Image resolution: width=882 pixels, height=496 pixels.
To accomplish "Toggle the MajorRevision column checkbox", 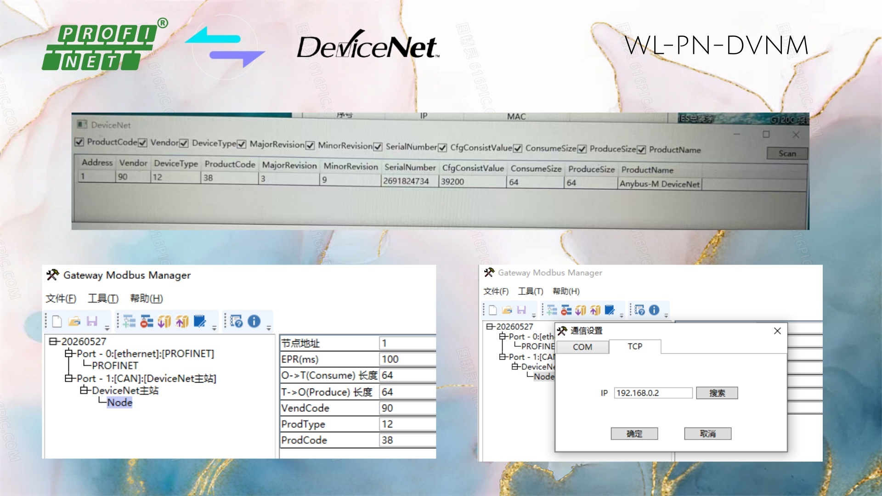I will pyautogui.click(x=242, y=144).
